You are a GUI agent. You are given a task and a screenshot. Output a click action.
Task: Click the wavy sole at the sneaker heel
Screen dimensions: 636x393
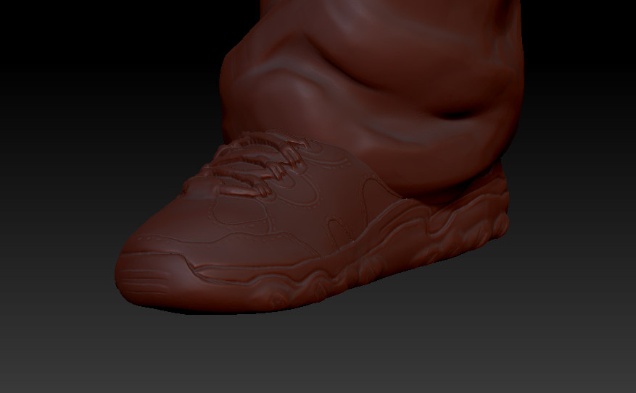tap(471, 221)
